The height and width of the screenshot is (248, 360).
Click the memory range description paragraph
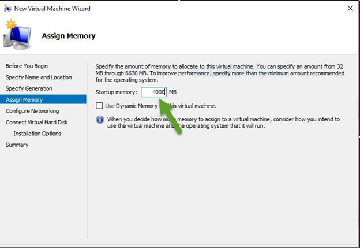click(220, 73)
